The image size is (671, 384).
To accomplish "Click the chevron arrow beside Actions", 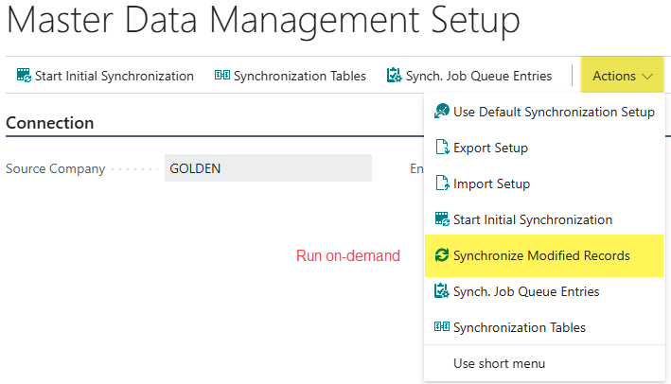I will coord(647,76).
